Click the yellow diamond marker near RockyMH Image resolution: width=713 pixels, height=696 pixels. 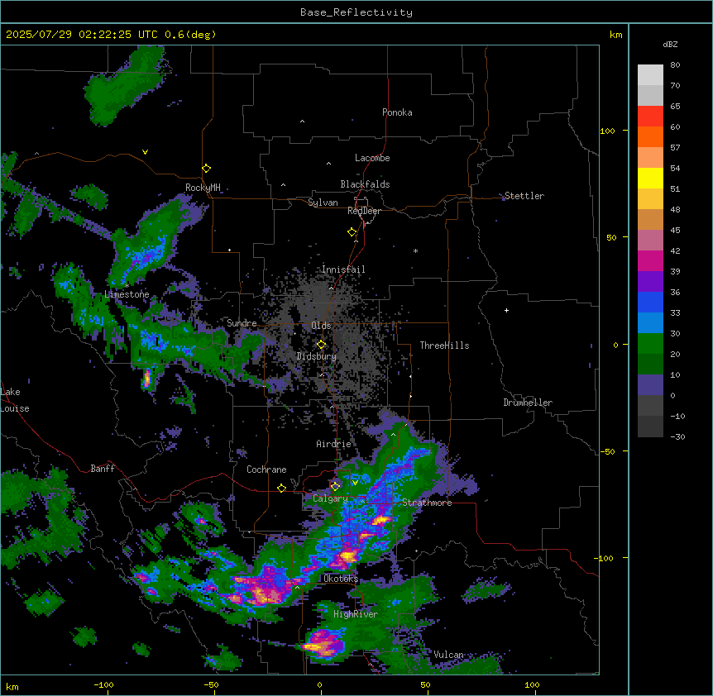click(206, 169)
